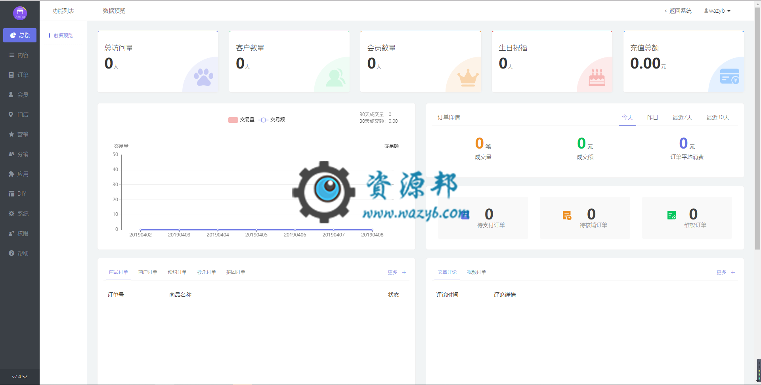761x385 pixels.
Task: Switch order details to 最近30天
Action: (718, 117)
